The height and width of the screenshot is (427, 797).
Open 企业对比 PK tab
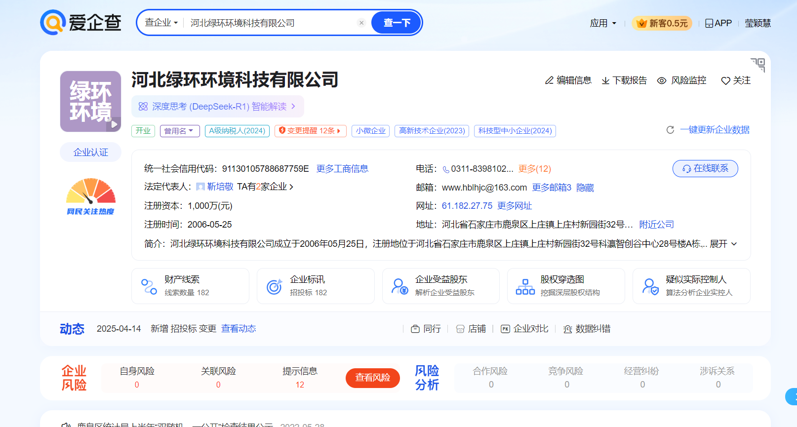click(524, 329)
